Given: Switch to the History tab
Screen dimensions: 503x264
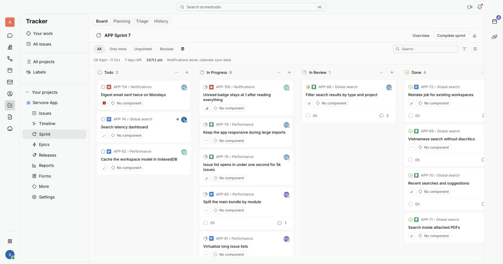Looking at the screenshot, I should coord(161,21).
